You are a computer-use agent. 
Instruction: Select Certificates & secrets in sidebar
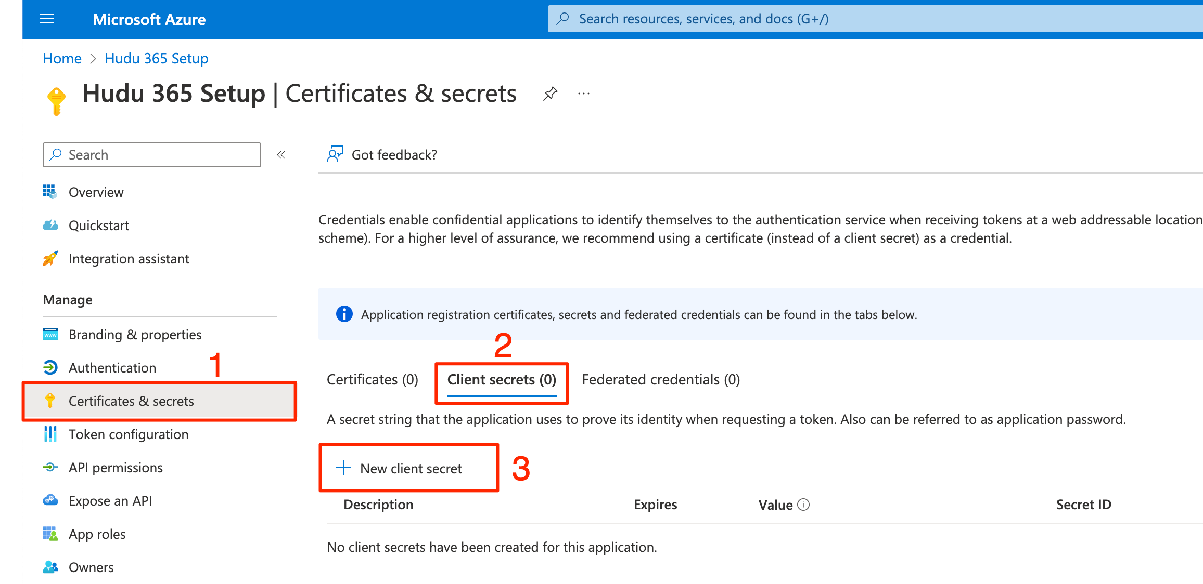159,401
